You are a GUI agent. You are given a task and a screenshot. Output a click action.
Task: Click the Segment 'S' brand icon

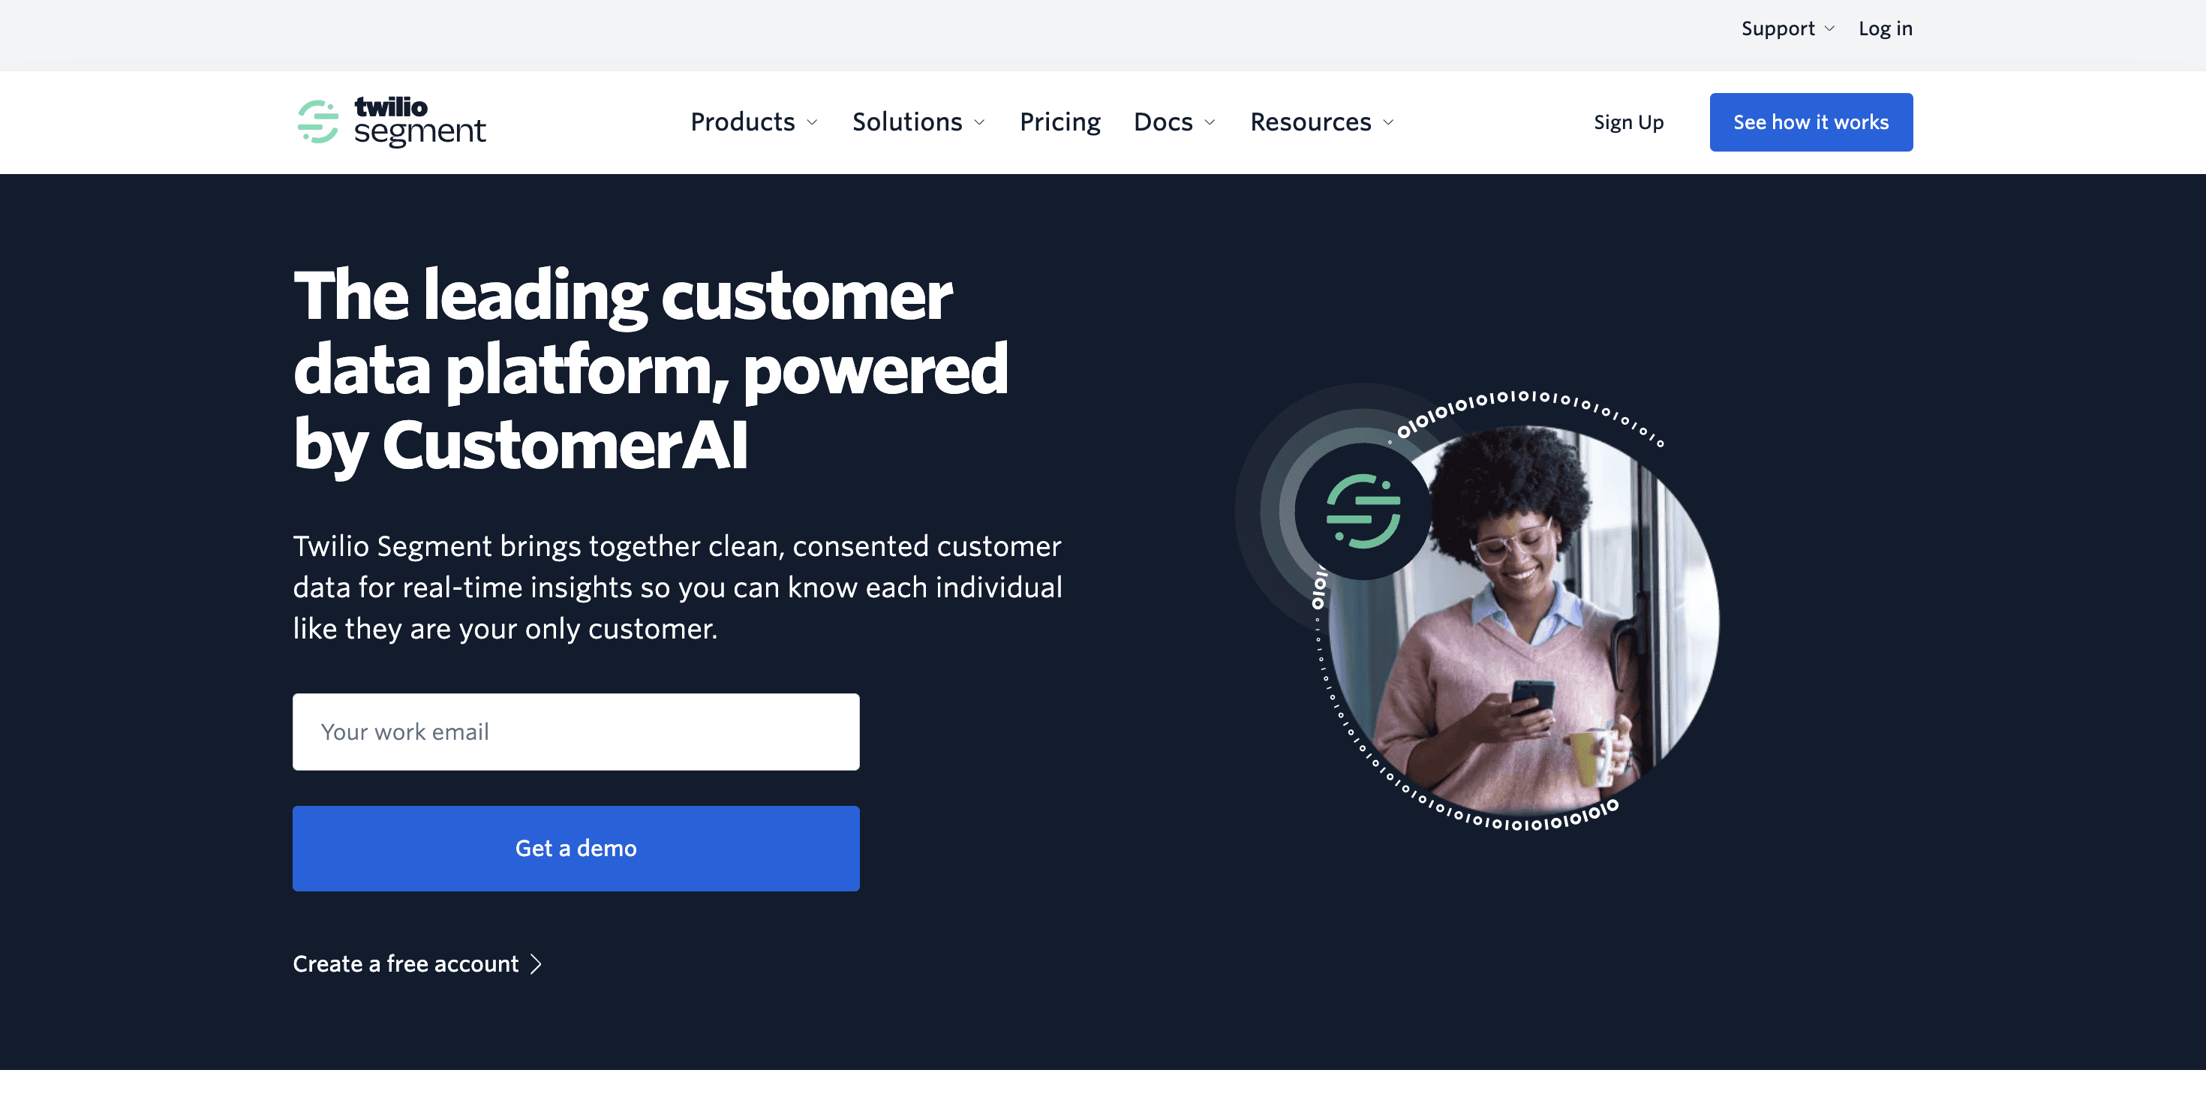pyautogui.click(x=314, y=122)
